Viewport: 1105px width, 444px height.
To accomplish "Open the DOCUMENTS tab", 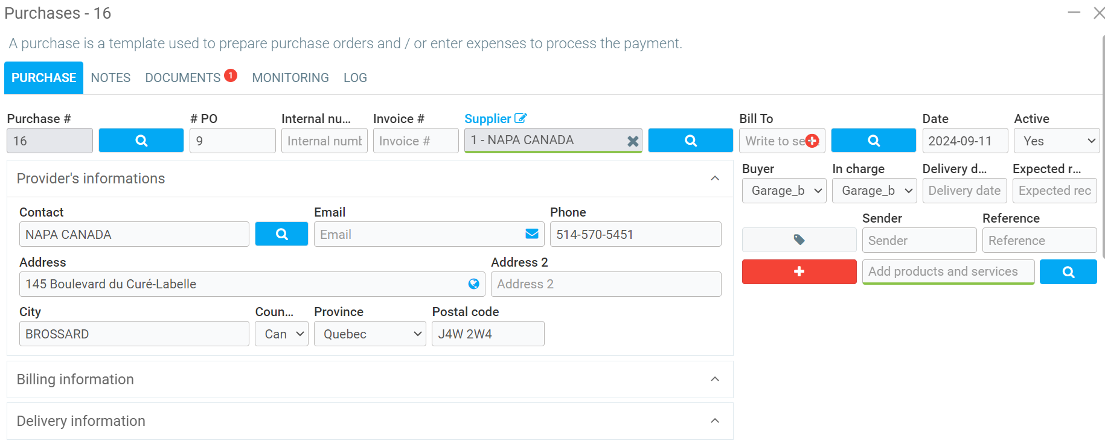I will point(183,78).
